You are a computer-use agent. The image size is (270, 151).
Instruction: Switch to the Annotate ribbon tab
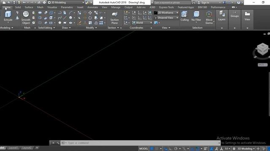[x=92, y=7]
